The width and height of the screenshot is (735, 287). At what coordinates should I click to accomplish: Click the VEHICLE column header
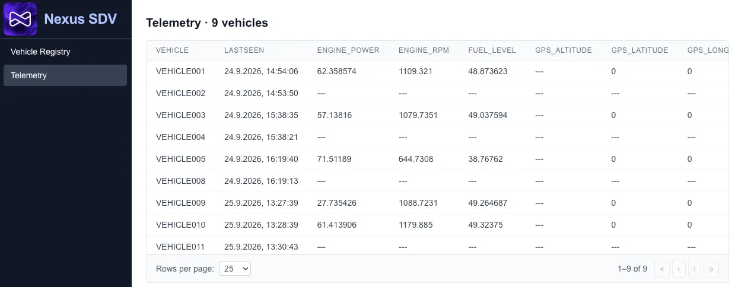(172, 50)
